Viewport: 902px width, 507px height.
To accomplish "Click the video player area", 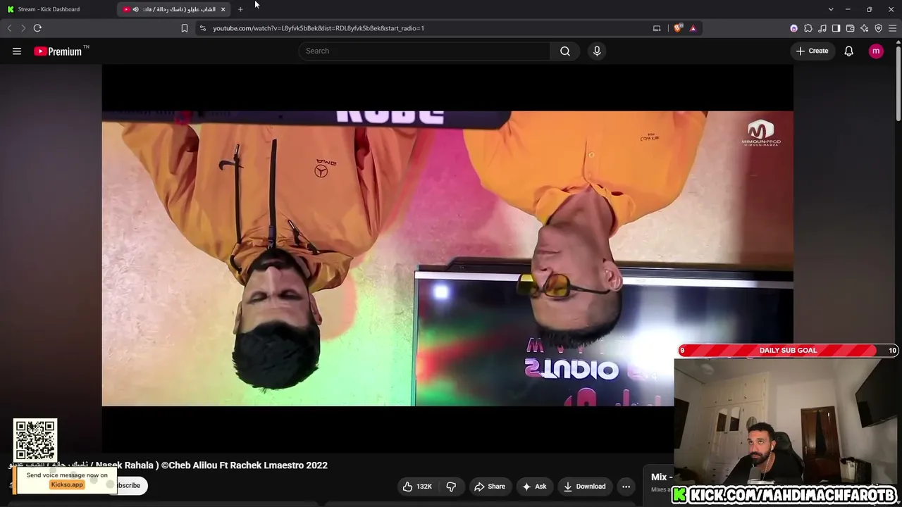I will pos(447,258).
